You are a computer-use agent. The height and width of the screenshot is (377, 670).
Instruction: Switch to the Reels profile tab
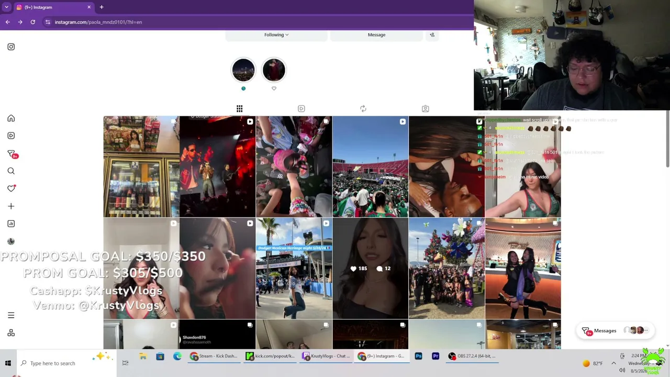301,108
